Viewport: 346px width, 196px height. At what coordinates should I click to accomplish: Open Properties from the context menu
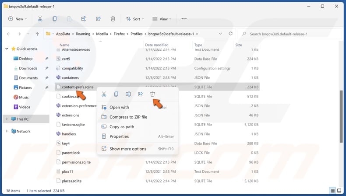(119, 136)
